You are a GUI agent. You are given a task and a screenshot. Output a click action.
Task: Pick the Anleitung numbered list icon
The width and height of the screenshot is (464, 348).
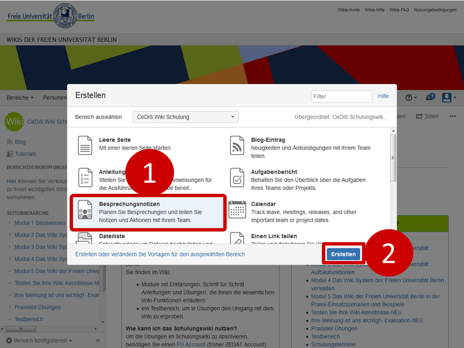85,177
